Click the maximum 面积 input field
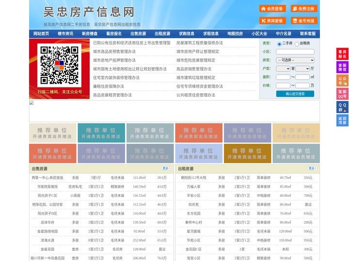 coord(302,77)
